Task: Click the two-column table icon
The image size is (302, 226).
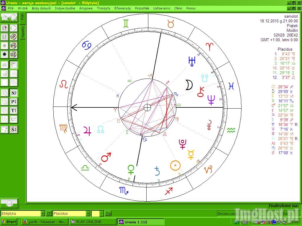Action: point(5,37)
